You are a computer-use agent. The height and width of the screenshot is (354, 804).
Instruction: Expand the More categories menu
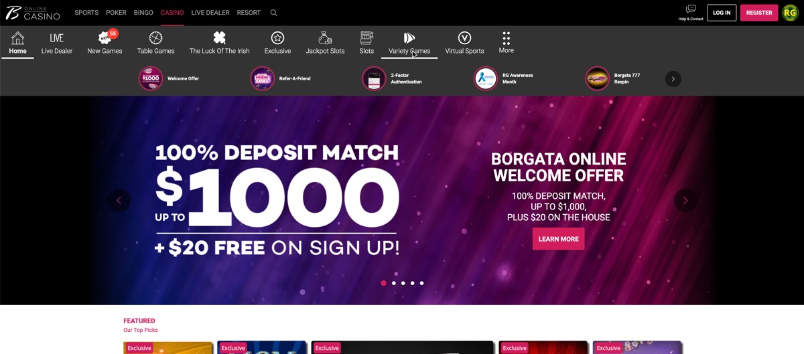click(x=507, y=43)
